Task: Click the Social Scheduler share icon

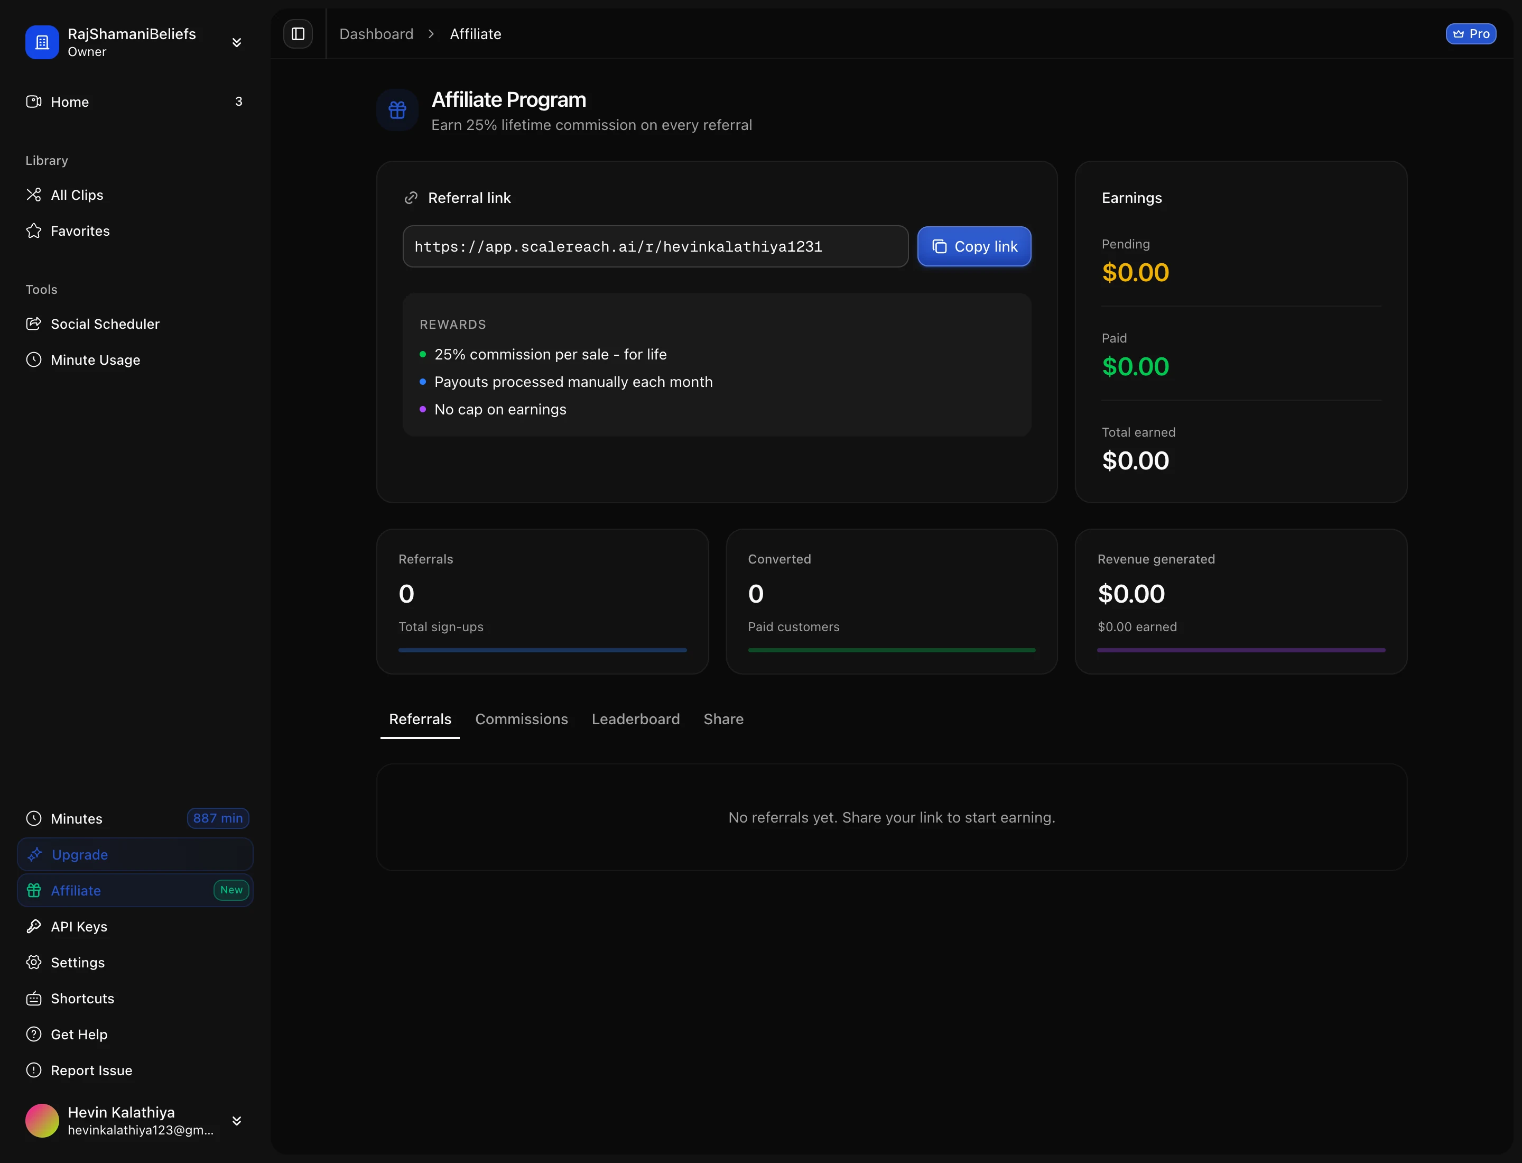Action: [34, 324]
